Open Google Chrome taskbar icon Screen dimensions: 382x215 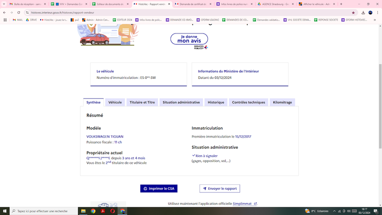pos(93,211)
